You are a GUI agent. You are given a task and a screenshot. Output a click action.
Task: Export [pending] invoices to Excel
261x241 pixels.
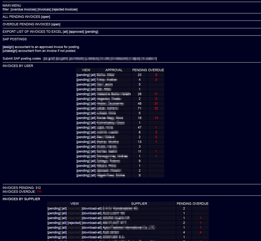click(91, 32)
